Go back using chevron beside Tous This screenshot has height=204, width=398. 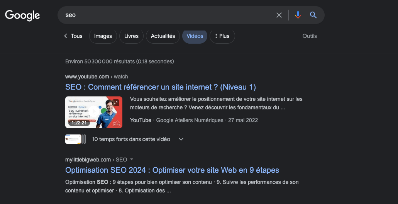tap(66, 36)
